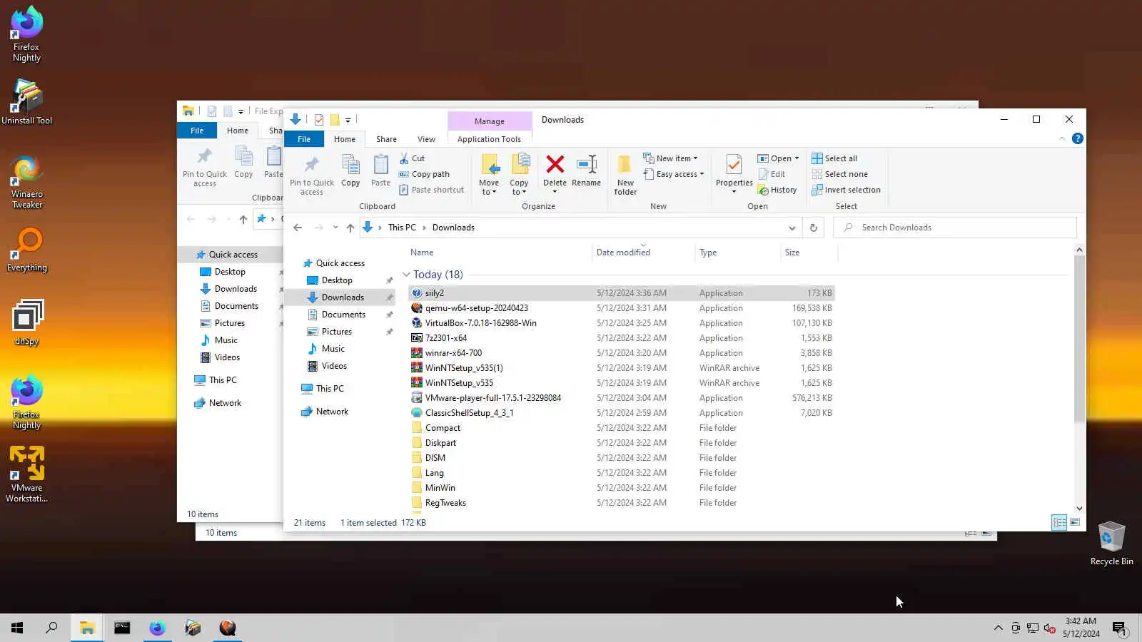The width and height of the screenshot is (1142, 642).
Task: Select the VirtualBox-7.0.18-162988-Win file
Action: click(x=480, y=323)
